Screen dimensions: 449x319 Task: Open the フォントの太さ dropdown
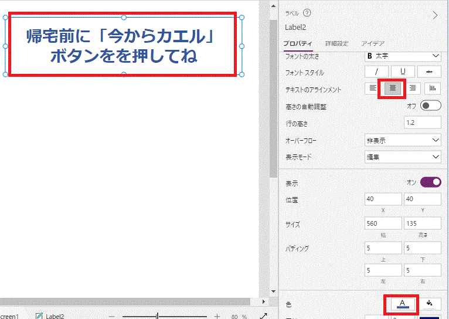coord(403,56)
